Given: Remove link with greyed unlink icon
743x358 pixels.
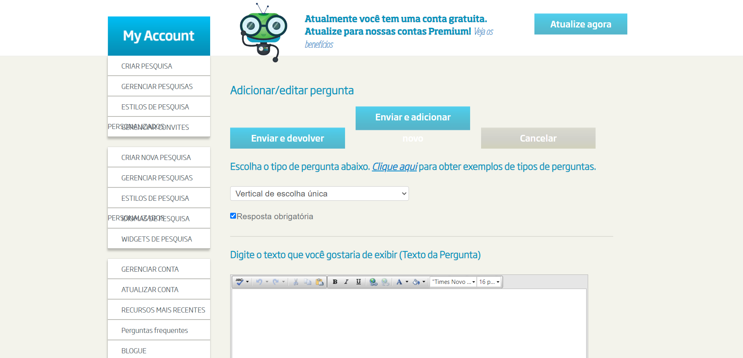Looking at the screenshot, I should click(x=385, y=282).
